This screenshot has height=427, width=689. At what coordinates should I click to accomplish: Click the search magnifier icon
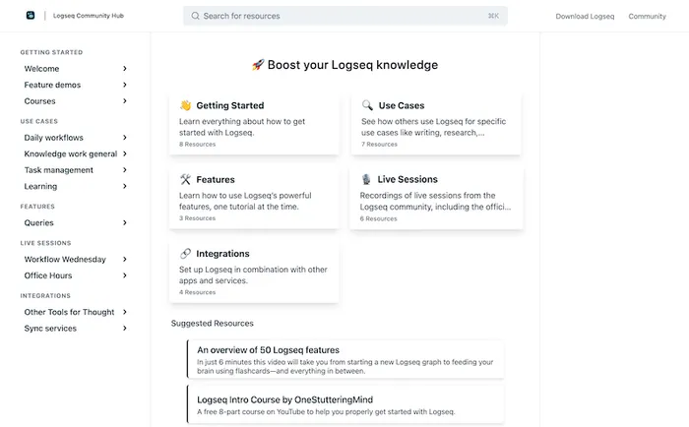click(195, 16)
